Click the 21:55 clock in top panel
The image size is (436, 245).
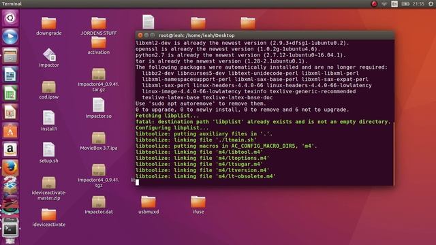click(418, 4)
